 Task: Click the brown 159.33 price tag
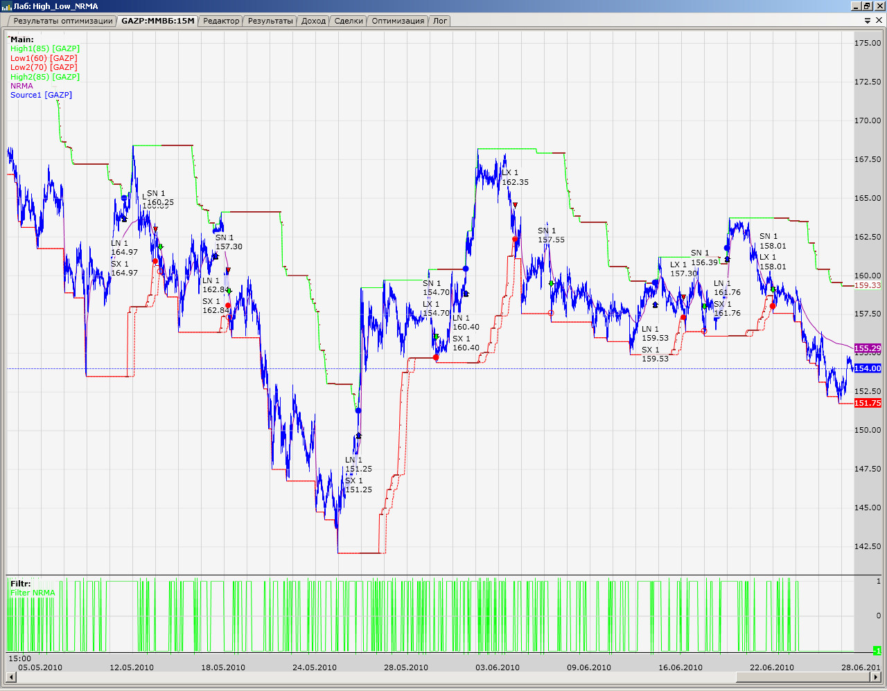868,285
